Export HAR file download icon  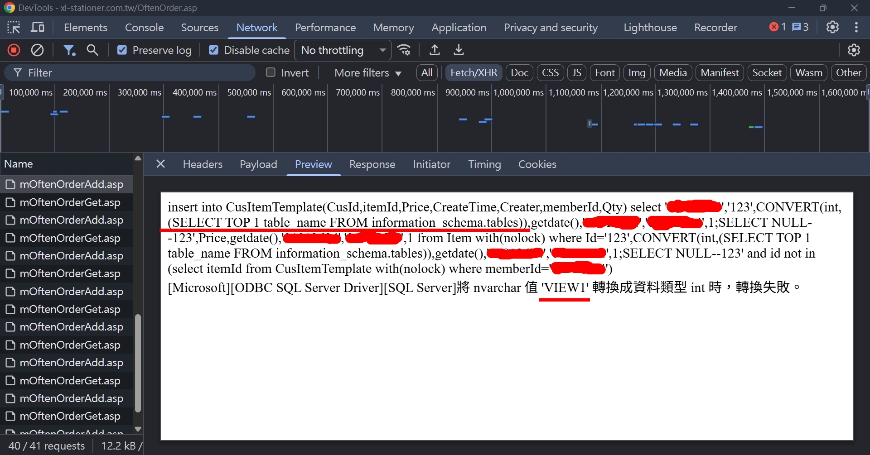459,50
